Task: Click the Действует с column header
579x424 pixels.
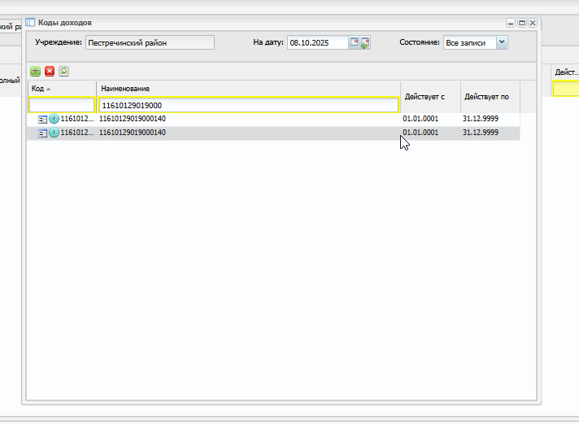Action: click(x=430, y=97)
